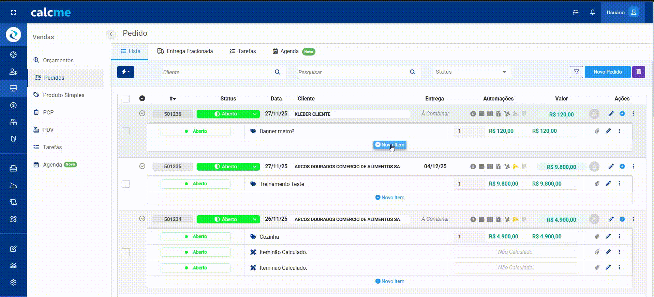
Task: Open the dashboard gauge icon in the sidebar
Action: click(x=13, y=54)
